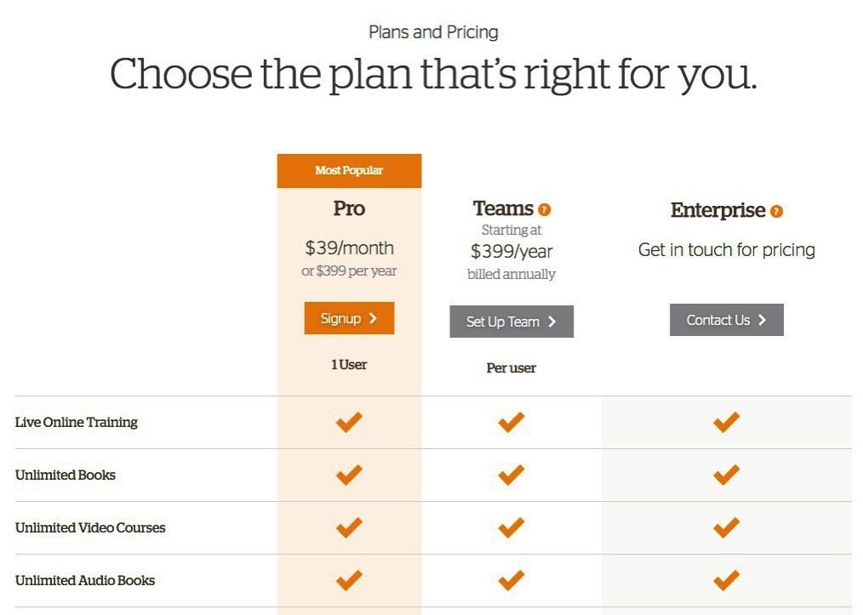This screenshot has width=863, height=615.
Task: Click the Most Popular orange banner
Action: pos(349,170)
